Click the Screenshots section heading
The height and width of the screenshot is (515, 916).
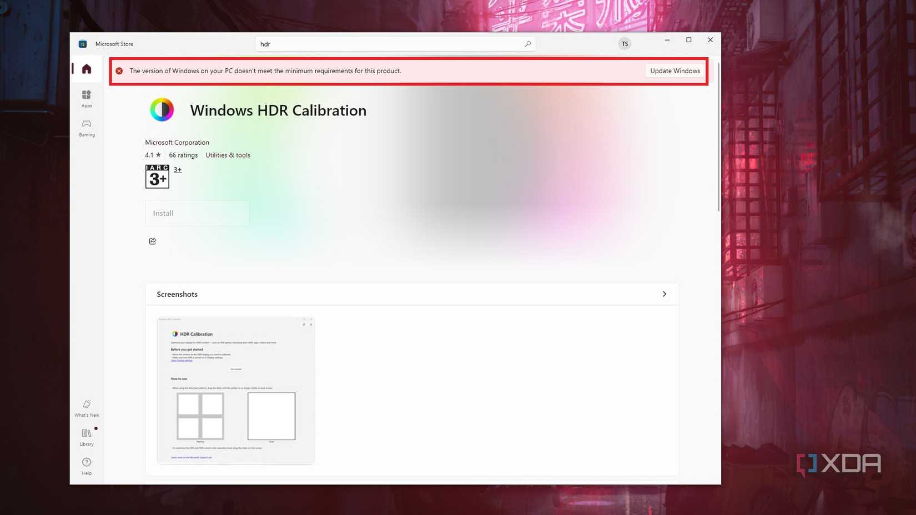click(x=177, y=294)
